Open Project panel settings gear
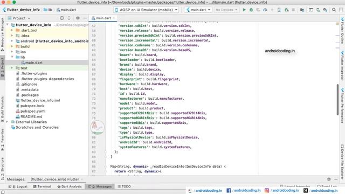The width and height of the screenshot is (345, 194). 78,18
